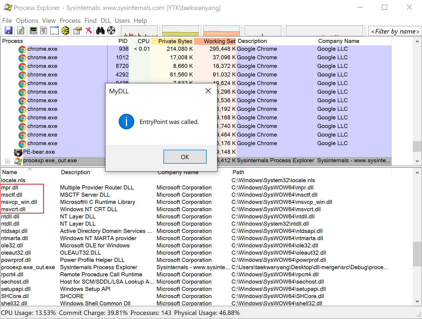Select the msvcrt.dll row
The image size is (422, 319).
tap(196, 209)
